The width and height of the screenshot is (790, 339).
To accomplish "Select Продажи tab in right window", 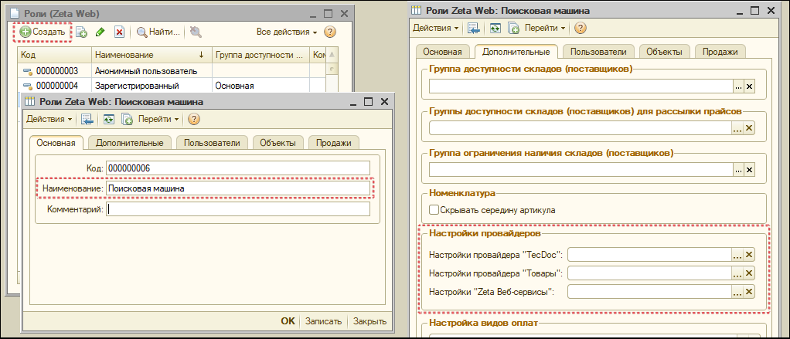I will pyautogui.click(x=720, y=51).
